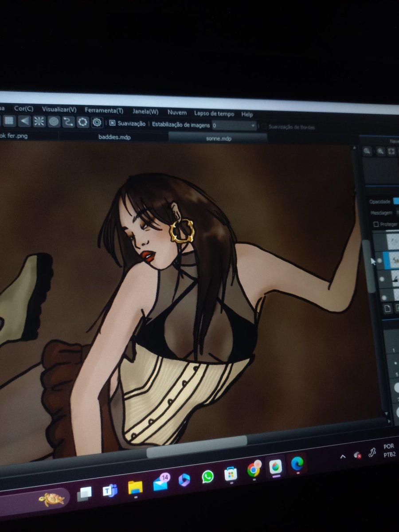This screenshot has width=399, height=532.
Task: Show hidden tray icons chevron
Action: [343, 456]
